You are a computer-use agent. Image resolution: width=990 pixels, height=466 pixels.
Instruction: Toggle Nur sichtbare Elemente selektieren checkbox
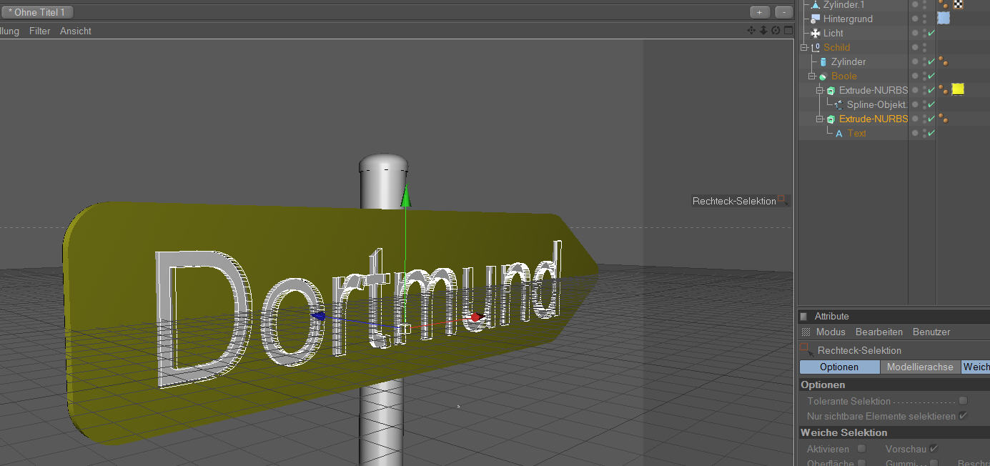tap(963, 415)
